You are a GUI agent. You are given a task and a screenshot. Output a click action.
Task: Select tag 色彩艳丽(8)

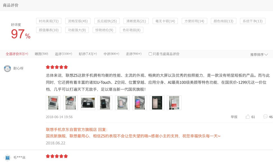click(x=132, y=30)
